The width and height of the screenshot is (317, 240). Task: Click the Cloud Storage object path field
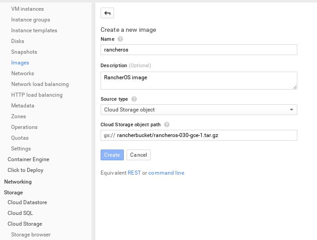pos(206,135)
